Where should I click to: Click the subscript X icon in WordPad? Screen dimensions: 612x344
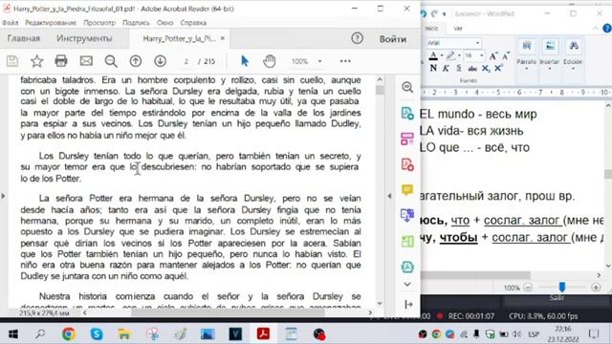(x=486, y=69)
